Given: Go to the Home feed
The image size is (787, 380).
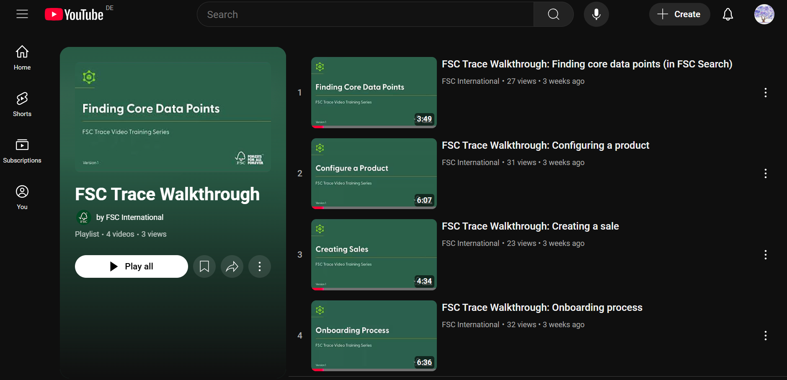Looking at the screenshot, I should point(22,57).
